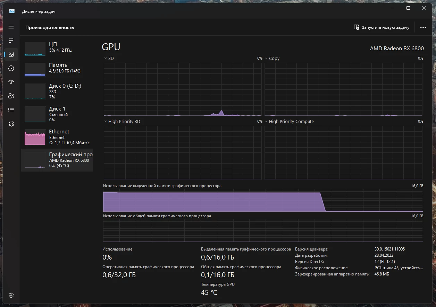Click the 'AMD Radeon RX 6800' header text
Image resolution: width=436 pixels, height=307 pixels.
tap(397, 49)
